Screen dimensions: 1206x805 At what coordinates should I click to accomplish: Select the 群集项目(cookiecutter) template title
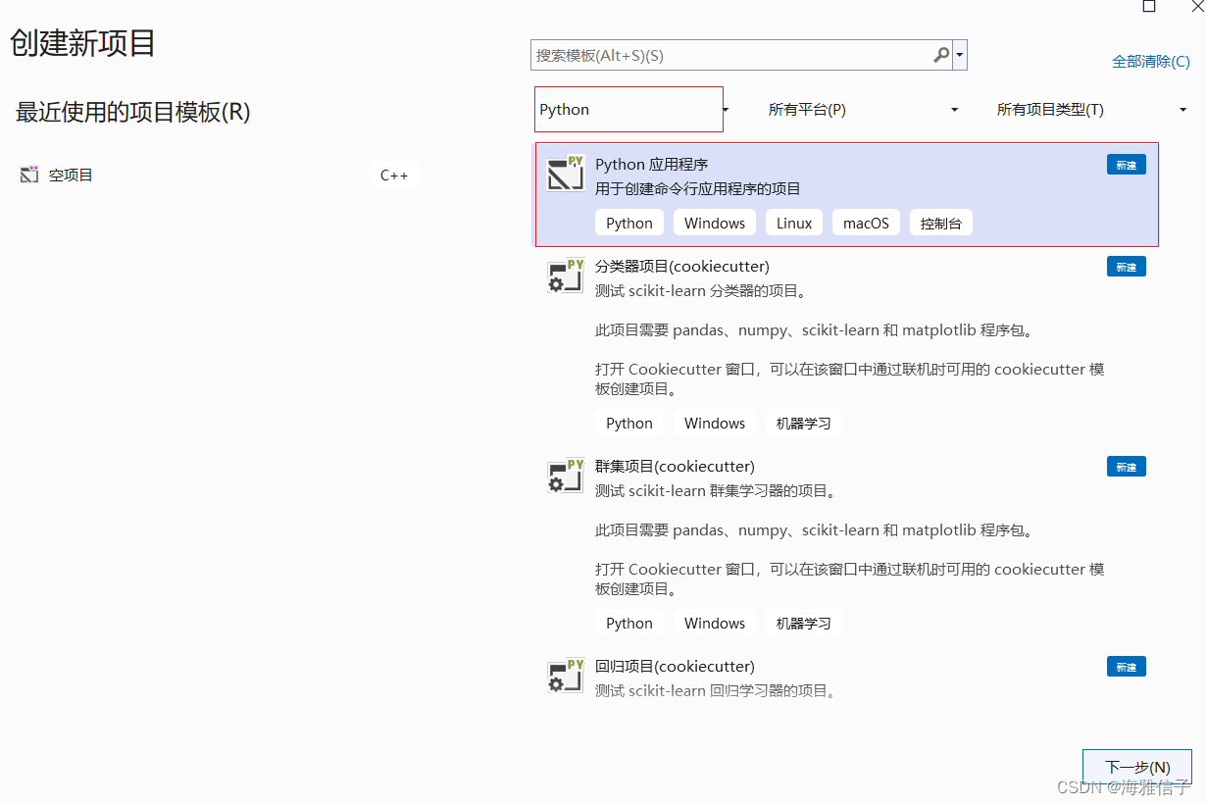(x=675, y=466)
